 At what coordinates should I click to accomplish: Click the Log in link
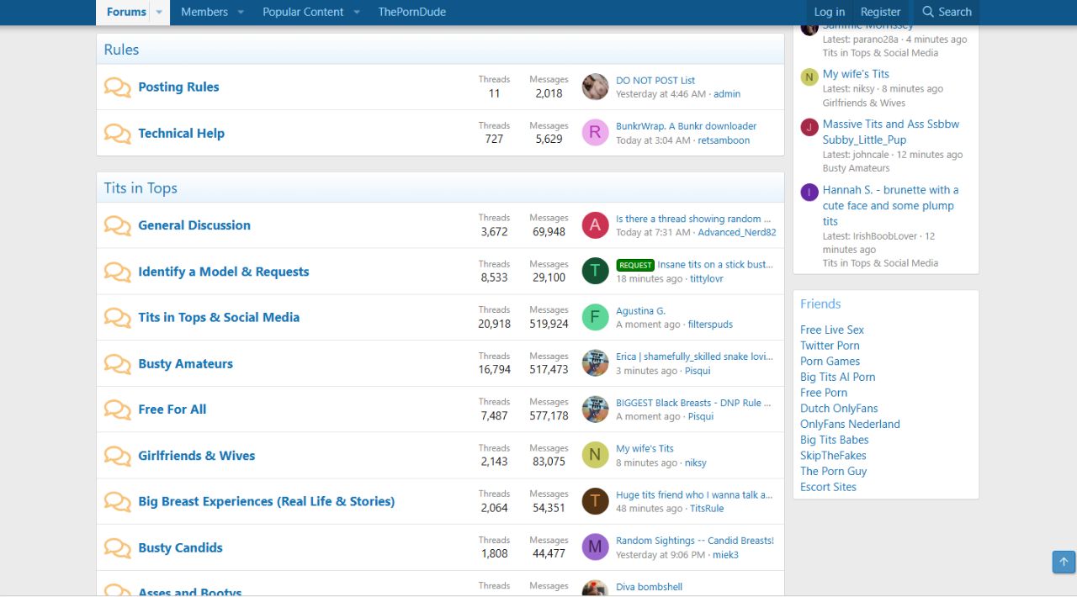point(829,12)
